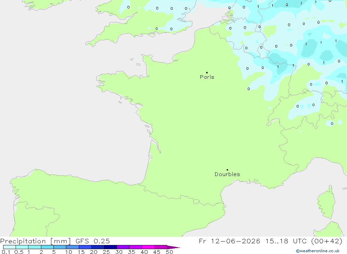Click the Dourbies city label
Image resolution: width=347 pixels, height=254 pixels.
click(x=227, y=174)
